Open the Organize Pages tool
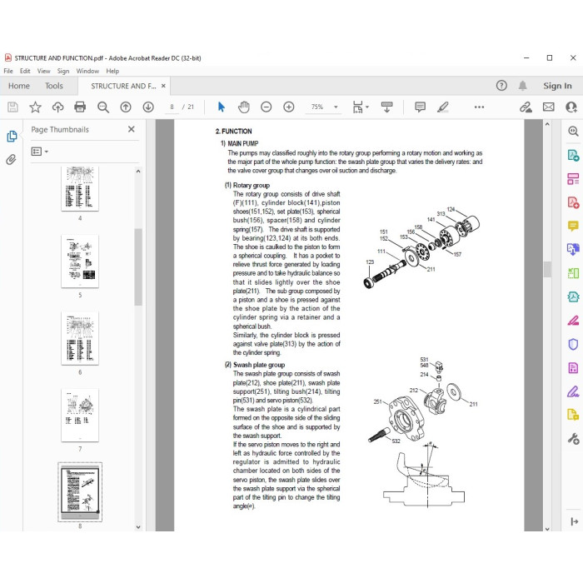 [573, 179]
